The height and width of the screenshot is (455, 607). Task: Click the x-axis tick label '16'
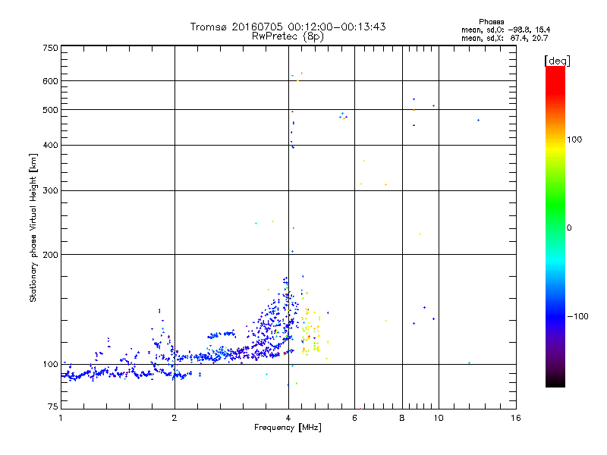click(516, 418)
